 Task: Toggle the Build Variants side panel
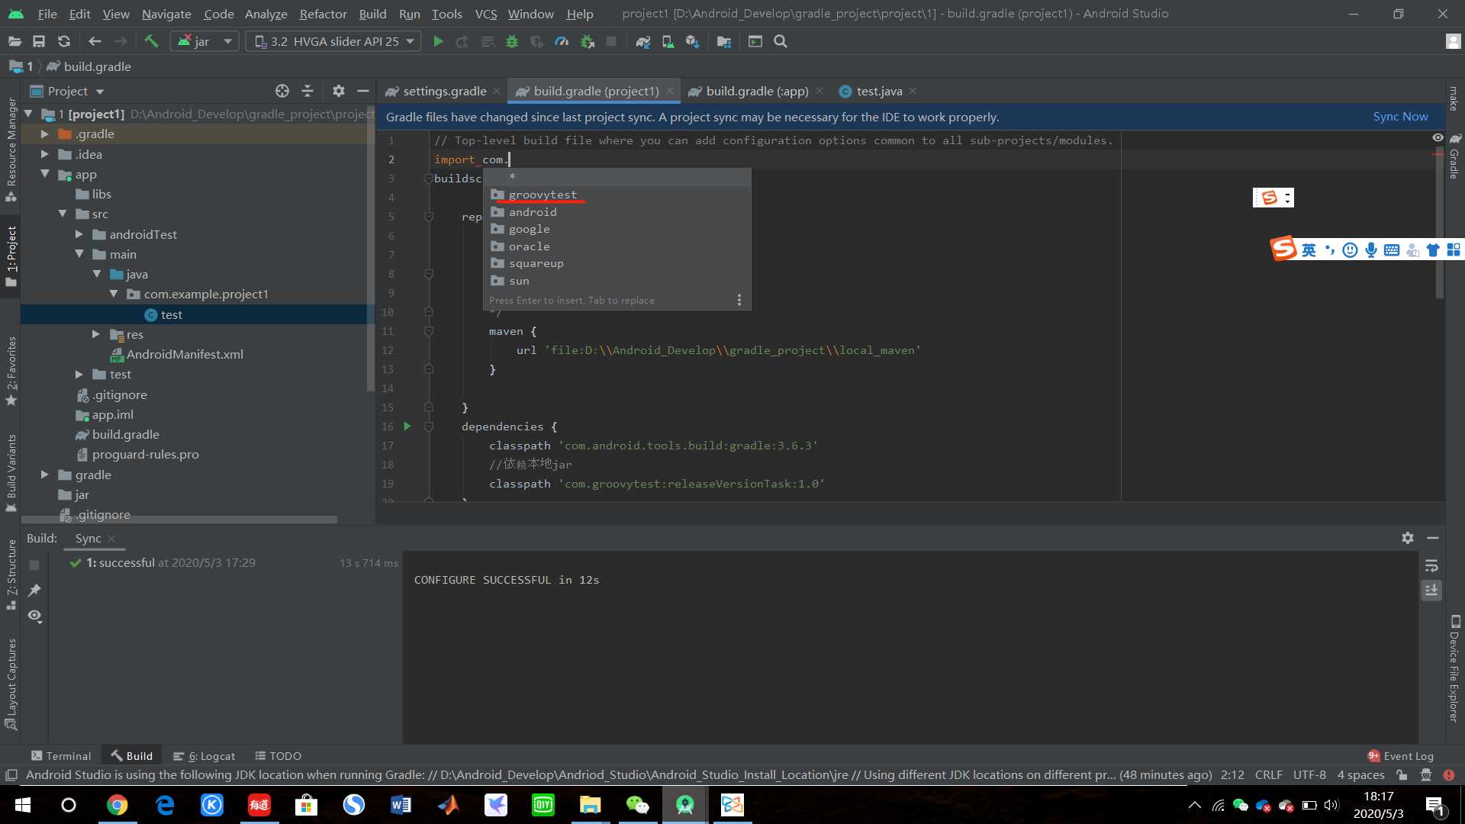[x=11, y=473]
